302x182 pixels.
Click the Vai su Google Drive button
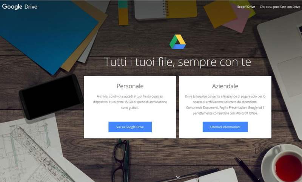[130, 127]
